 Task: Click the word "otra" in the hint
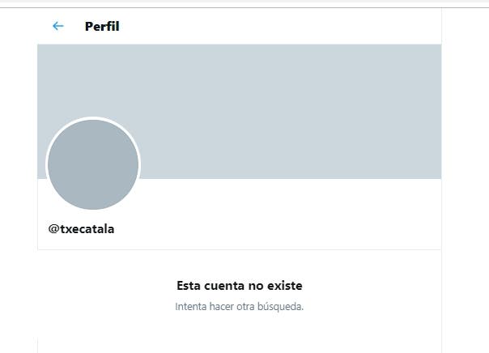pos(245,307)
